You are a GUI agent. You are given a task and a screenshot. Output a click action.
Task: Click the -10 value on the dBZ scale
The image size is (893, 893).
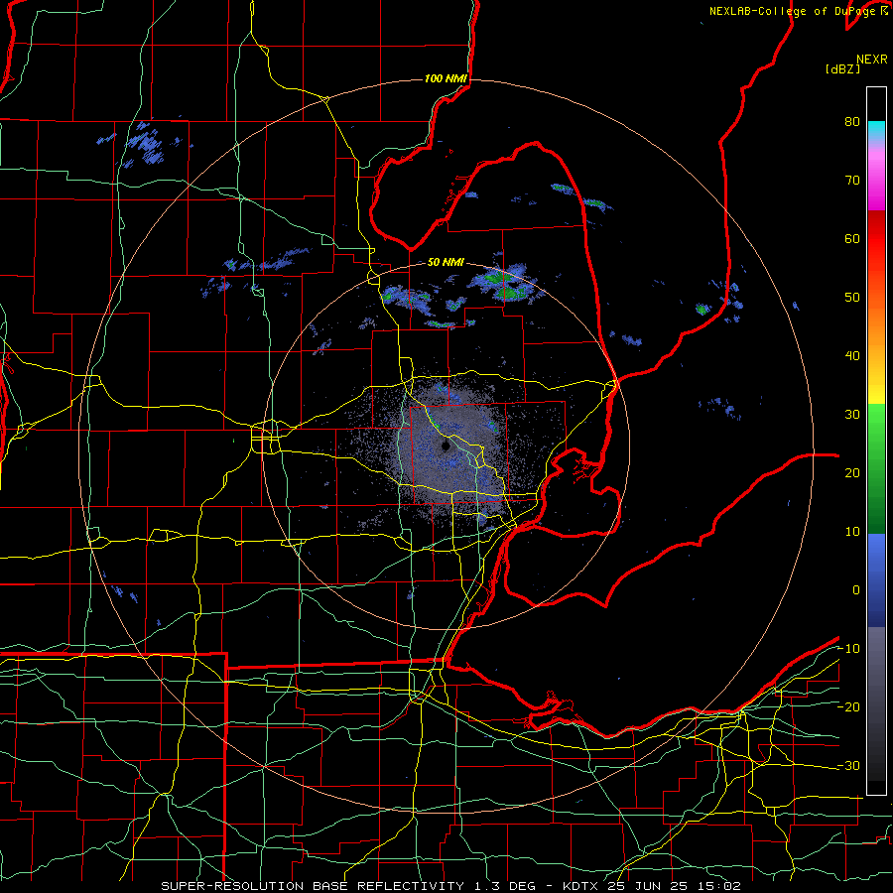coord(848,649)
